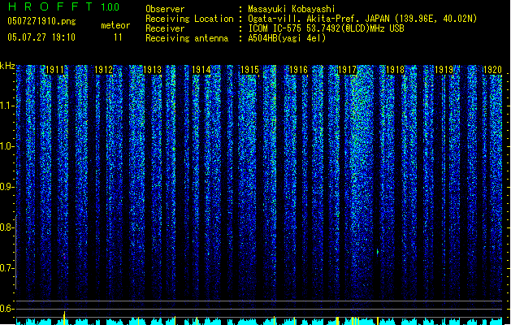This screenshot has width=511, height=325.
Task: Click the 1918 time marker
Action: pos(396,70)
